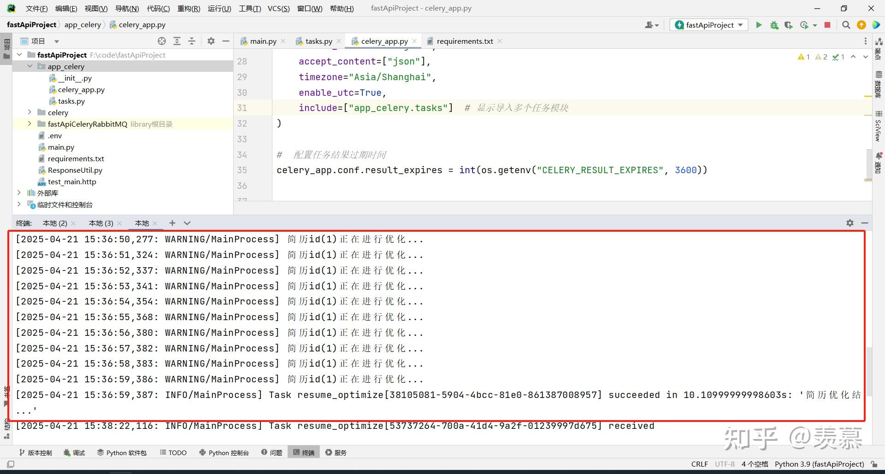This screenshot has width=885, height=474.
Task: Stop the running process
Action: tap(826, 25)
